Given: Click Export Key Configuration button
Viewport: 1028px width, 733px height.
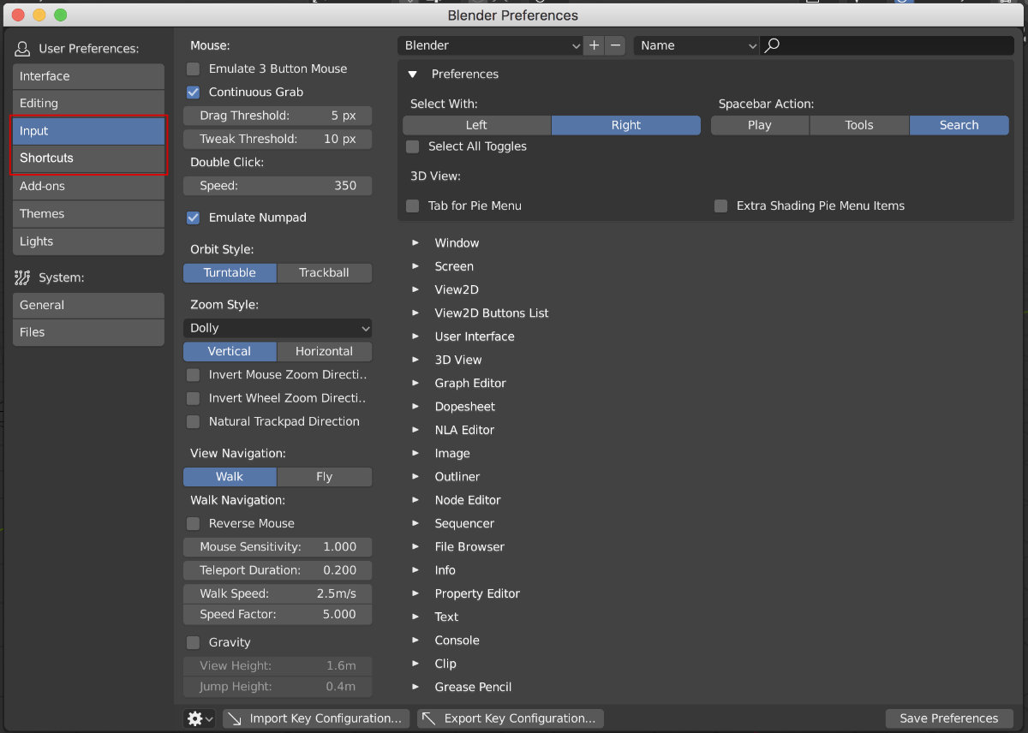Looking at the screenshot, I should 511,718.
